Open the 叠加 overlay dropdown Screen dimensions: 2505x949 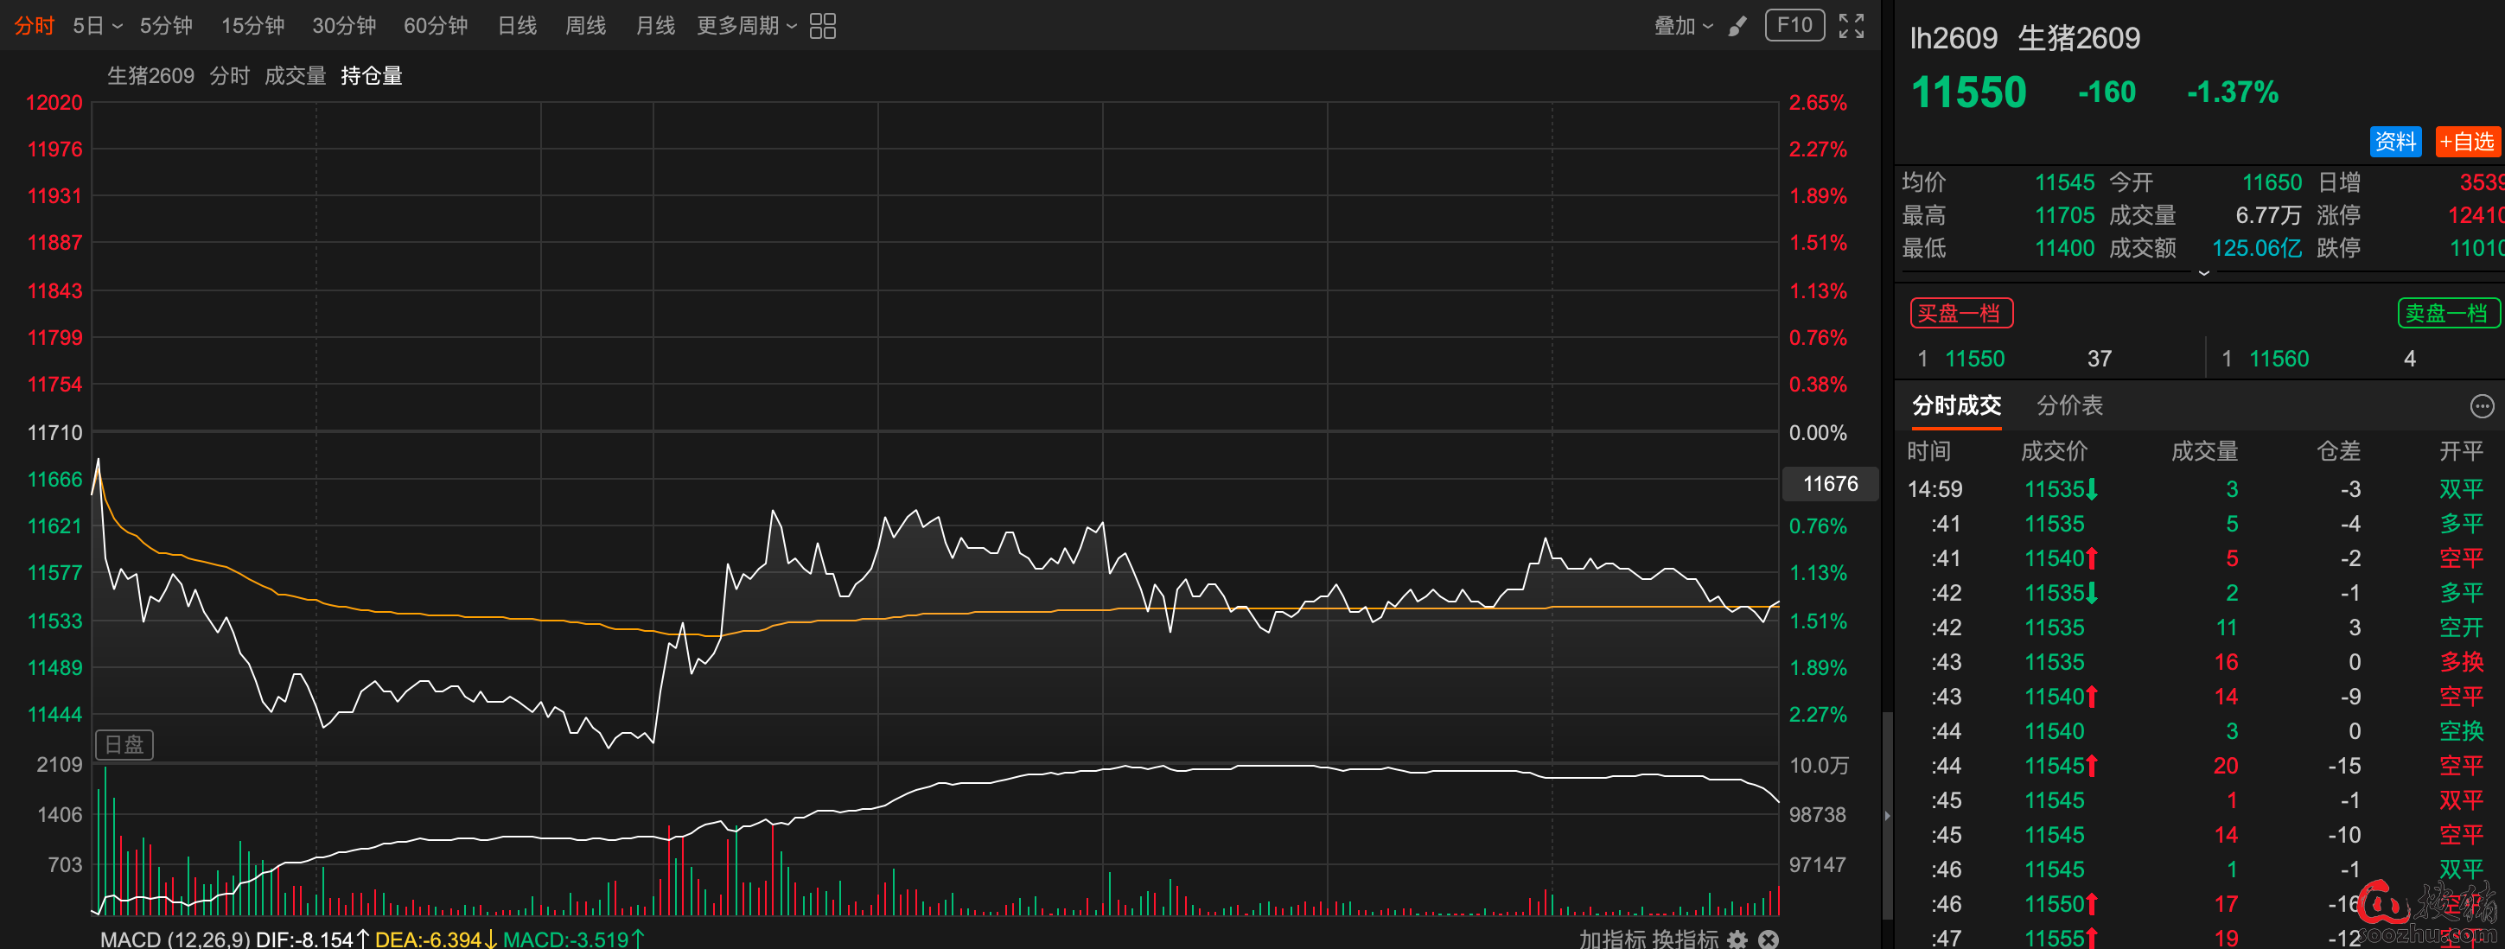pos(1683,26)
